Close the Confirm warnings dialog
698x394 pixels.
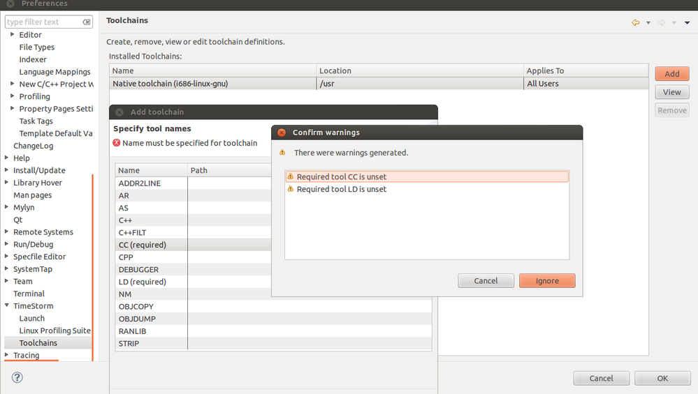click(x=282, y=132)
